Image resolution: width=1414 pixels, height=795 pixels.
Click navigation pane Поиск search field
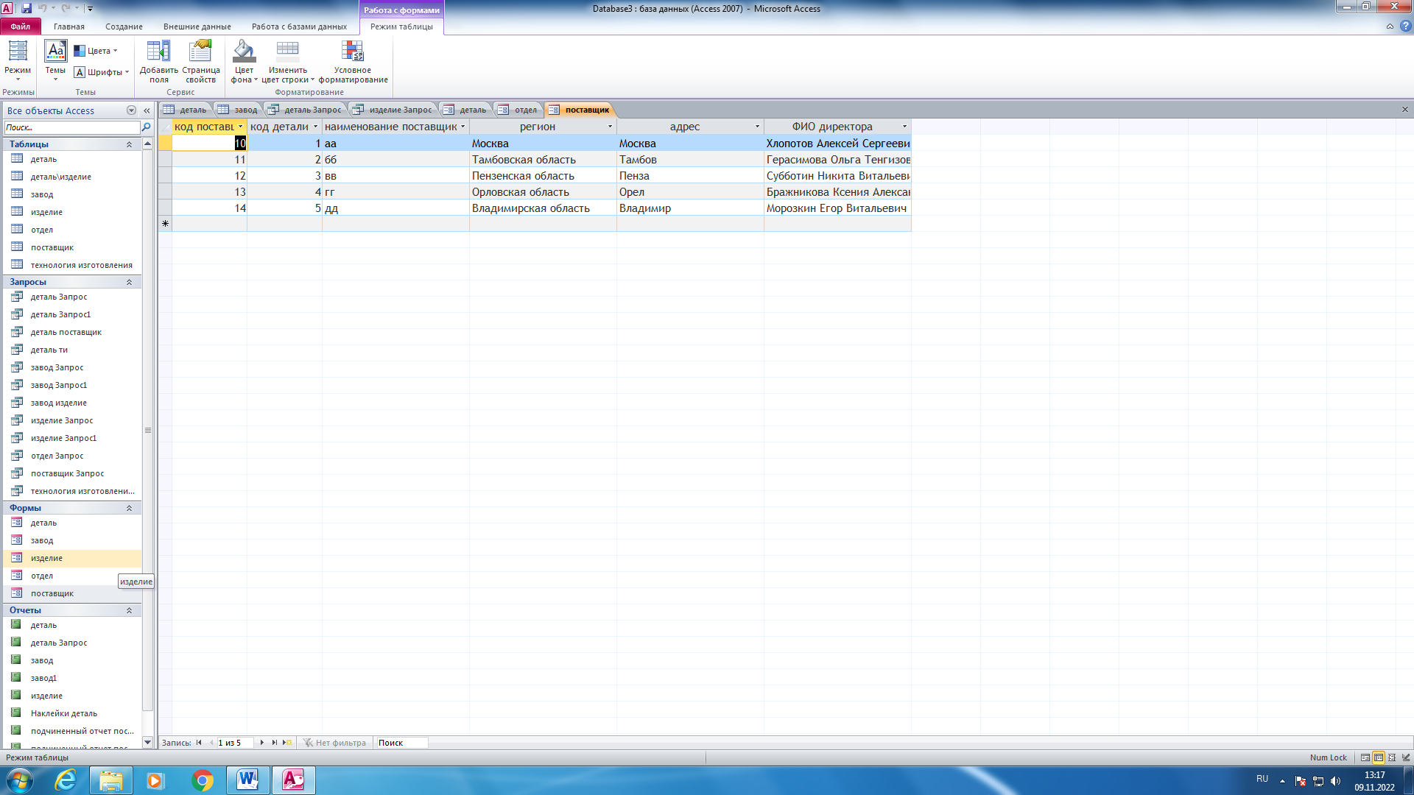71,127
